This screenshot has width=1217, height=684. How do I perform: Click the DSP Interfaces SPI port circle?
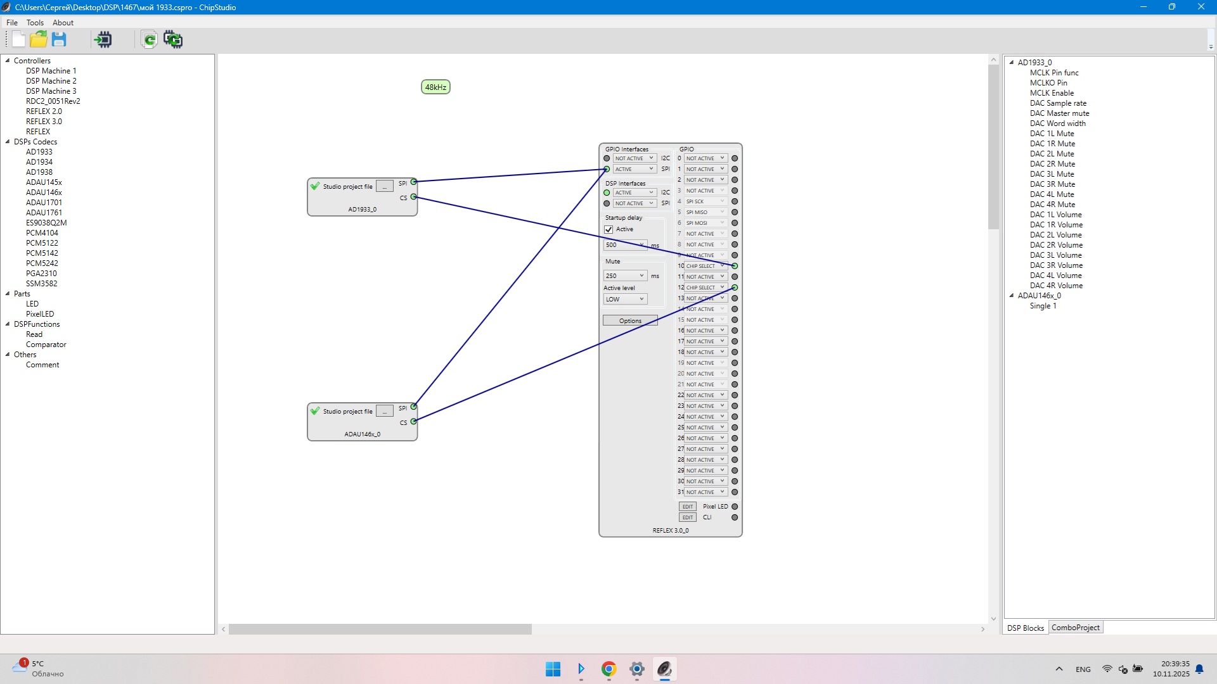tap(607, 203)
